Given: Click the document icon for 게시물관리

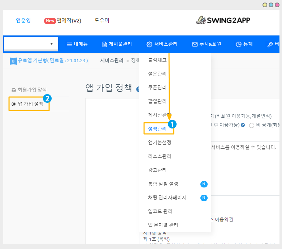Looking at the screenshot, I should (x=105, y=44).
